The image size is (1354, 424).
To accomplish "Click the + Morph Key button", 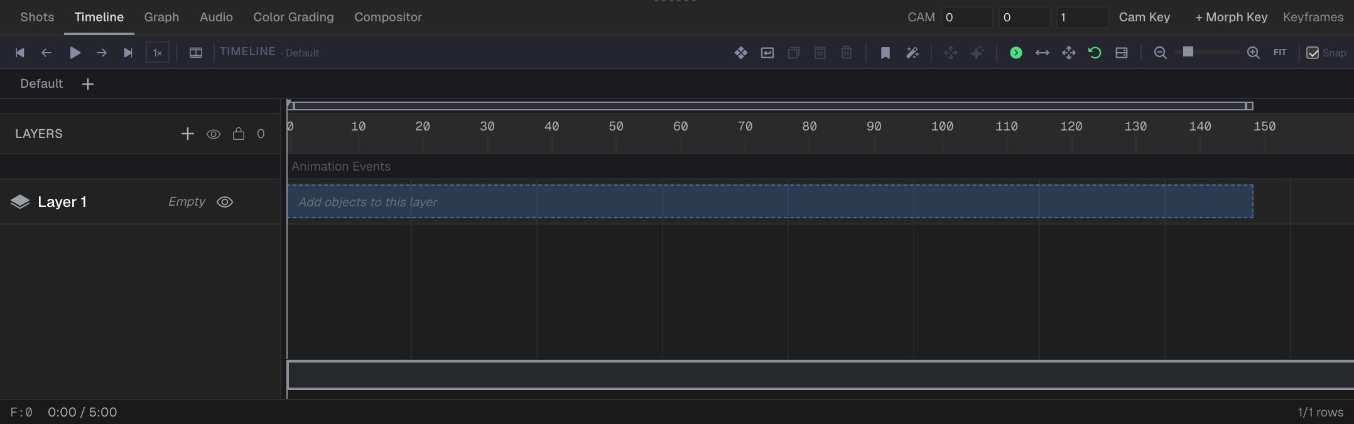I will (x=1231, y=17).
